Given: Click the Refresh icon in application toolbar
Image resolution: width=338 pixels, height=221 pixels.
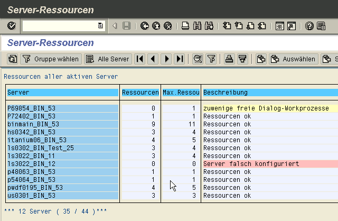Looking at the screenshot, I should pos(12,59).
